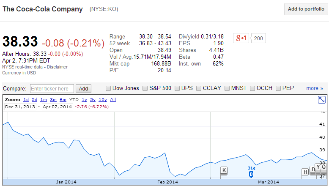Open the end date Apr 02, 2014 field

click(x=58, y=107)
